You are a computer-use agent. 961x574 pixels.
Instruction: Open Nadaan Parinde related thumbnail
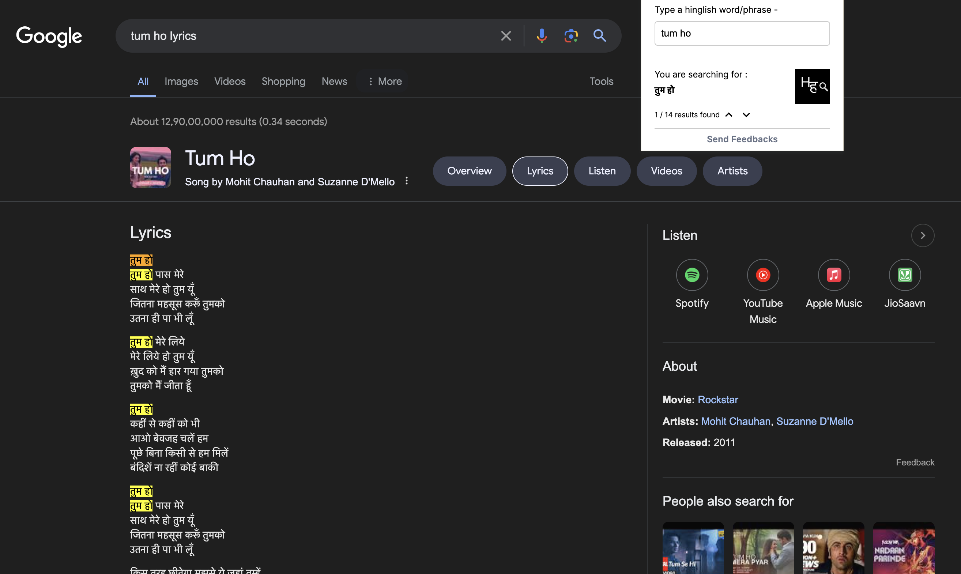point(903,548)
